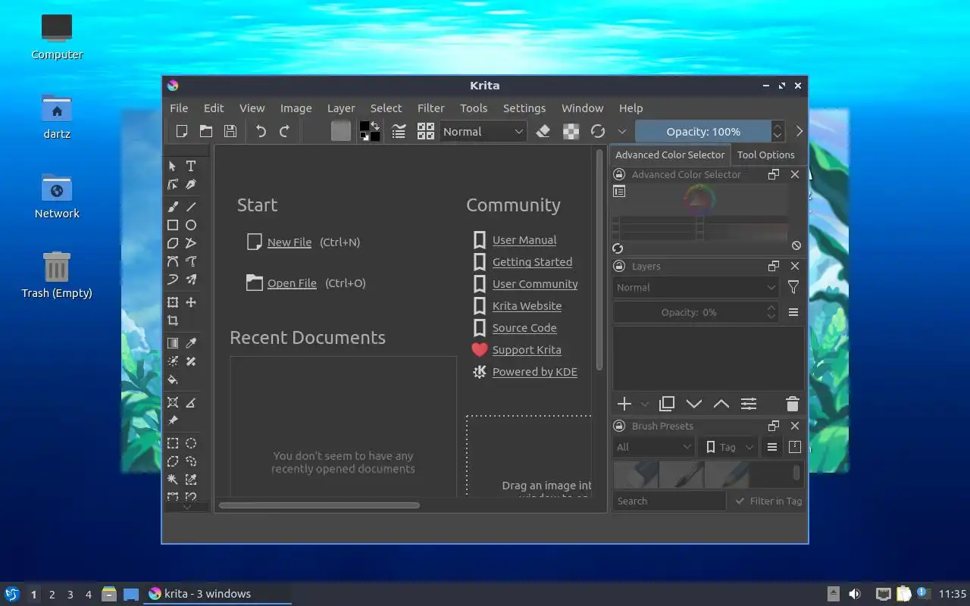Expand the arrow next to add layer plus

click(x=645, y=404)
